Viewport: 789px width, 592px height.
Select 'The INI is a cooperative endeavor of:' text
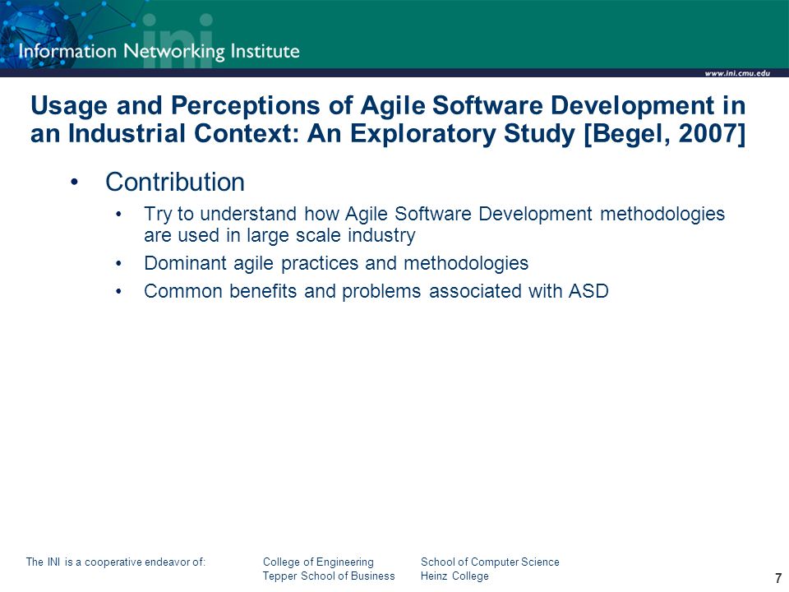coord(116,562)
